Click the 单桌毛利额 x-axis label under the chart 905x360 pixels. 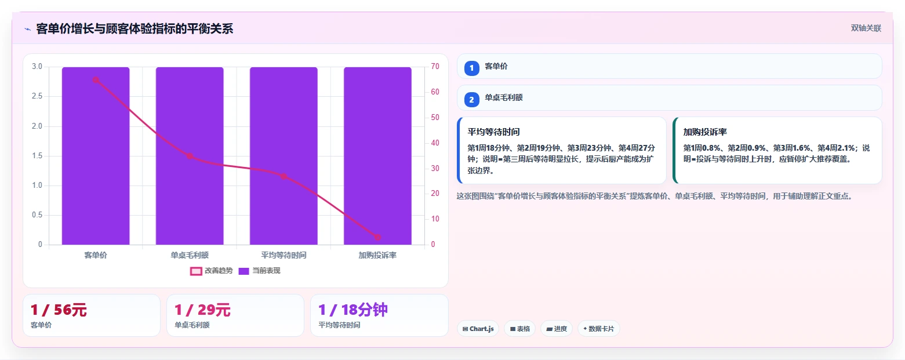[x=190, y=255]
